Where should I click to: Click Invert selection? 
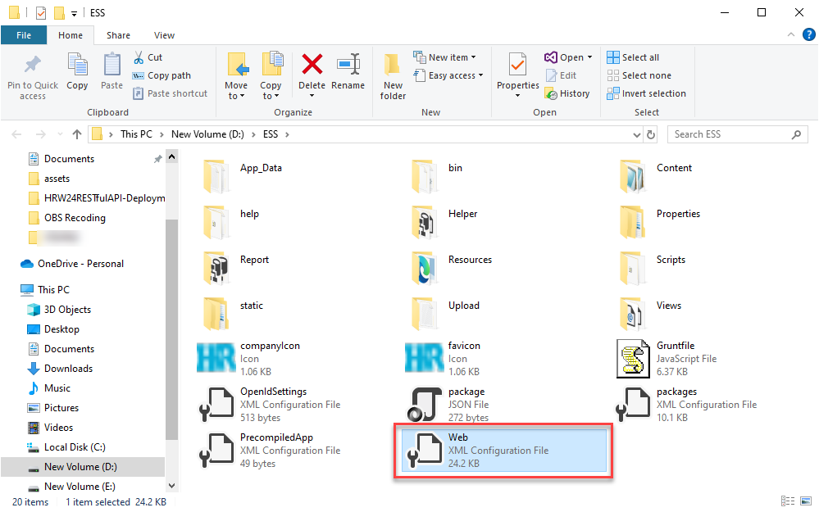click(646, 93)
